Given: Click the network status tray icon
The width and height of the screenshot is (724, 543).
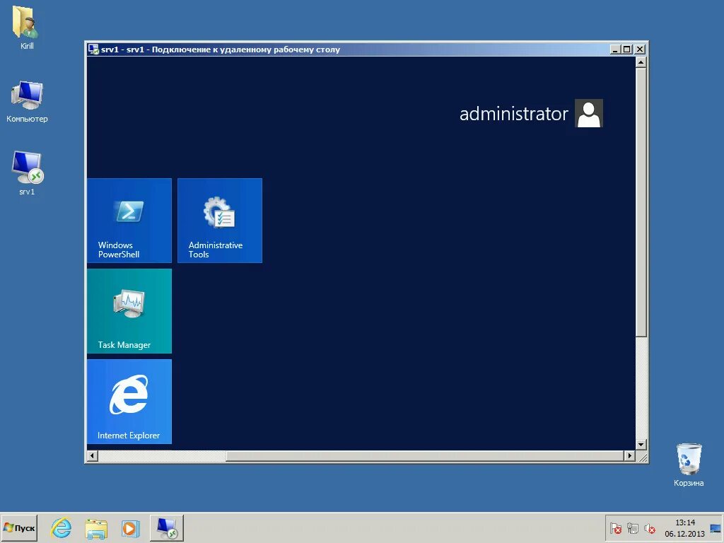Looking at the screenshot, I should coord(633,528).
